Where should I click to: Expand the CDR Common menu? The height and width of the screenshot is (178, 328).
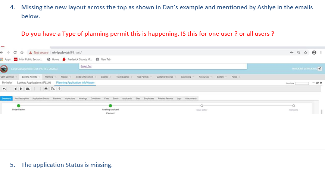coord(9,77)
